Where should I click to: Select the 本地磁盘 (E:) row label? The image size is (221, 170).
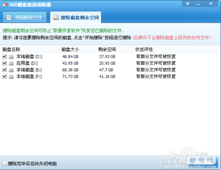[x=29, y=70]
